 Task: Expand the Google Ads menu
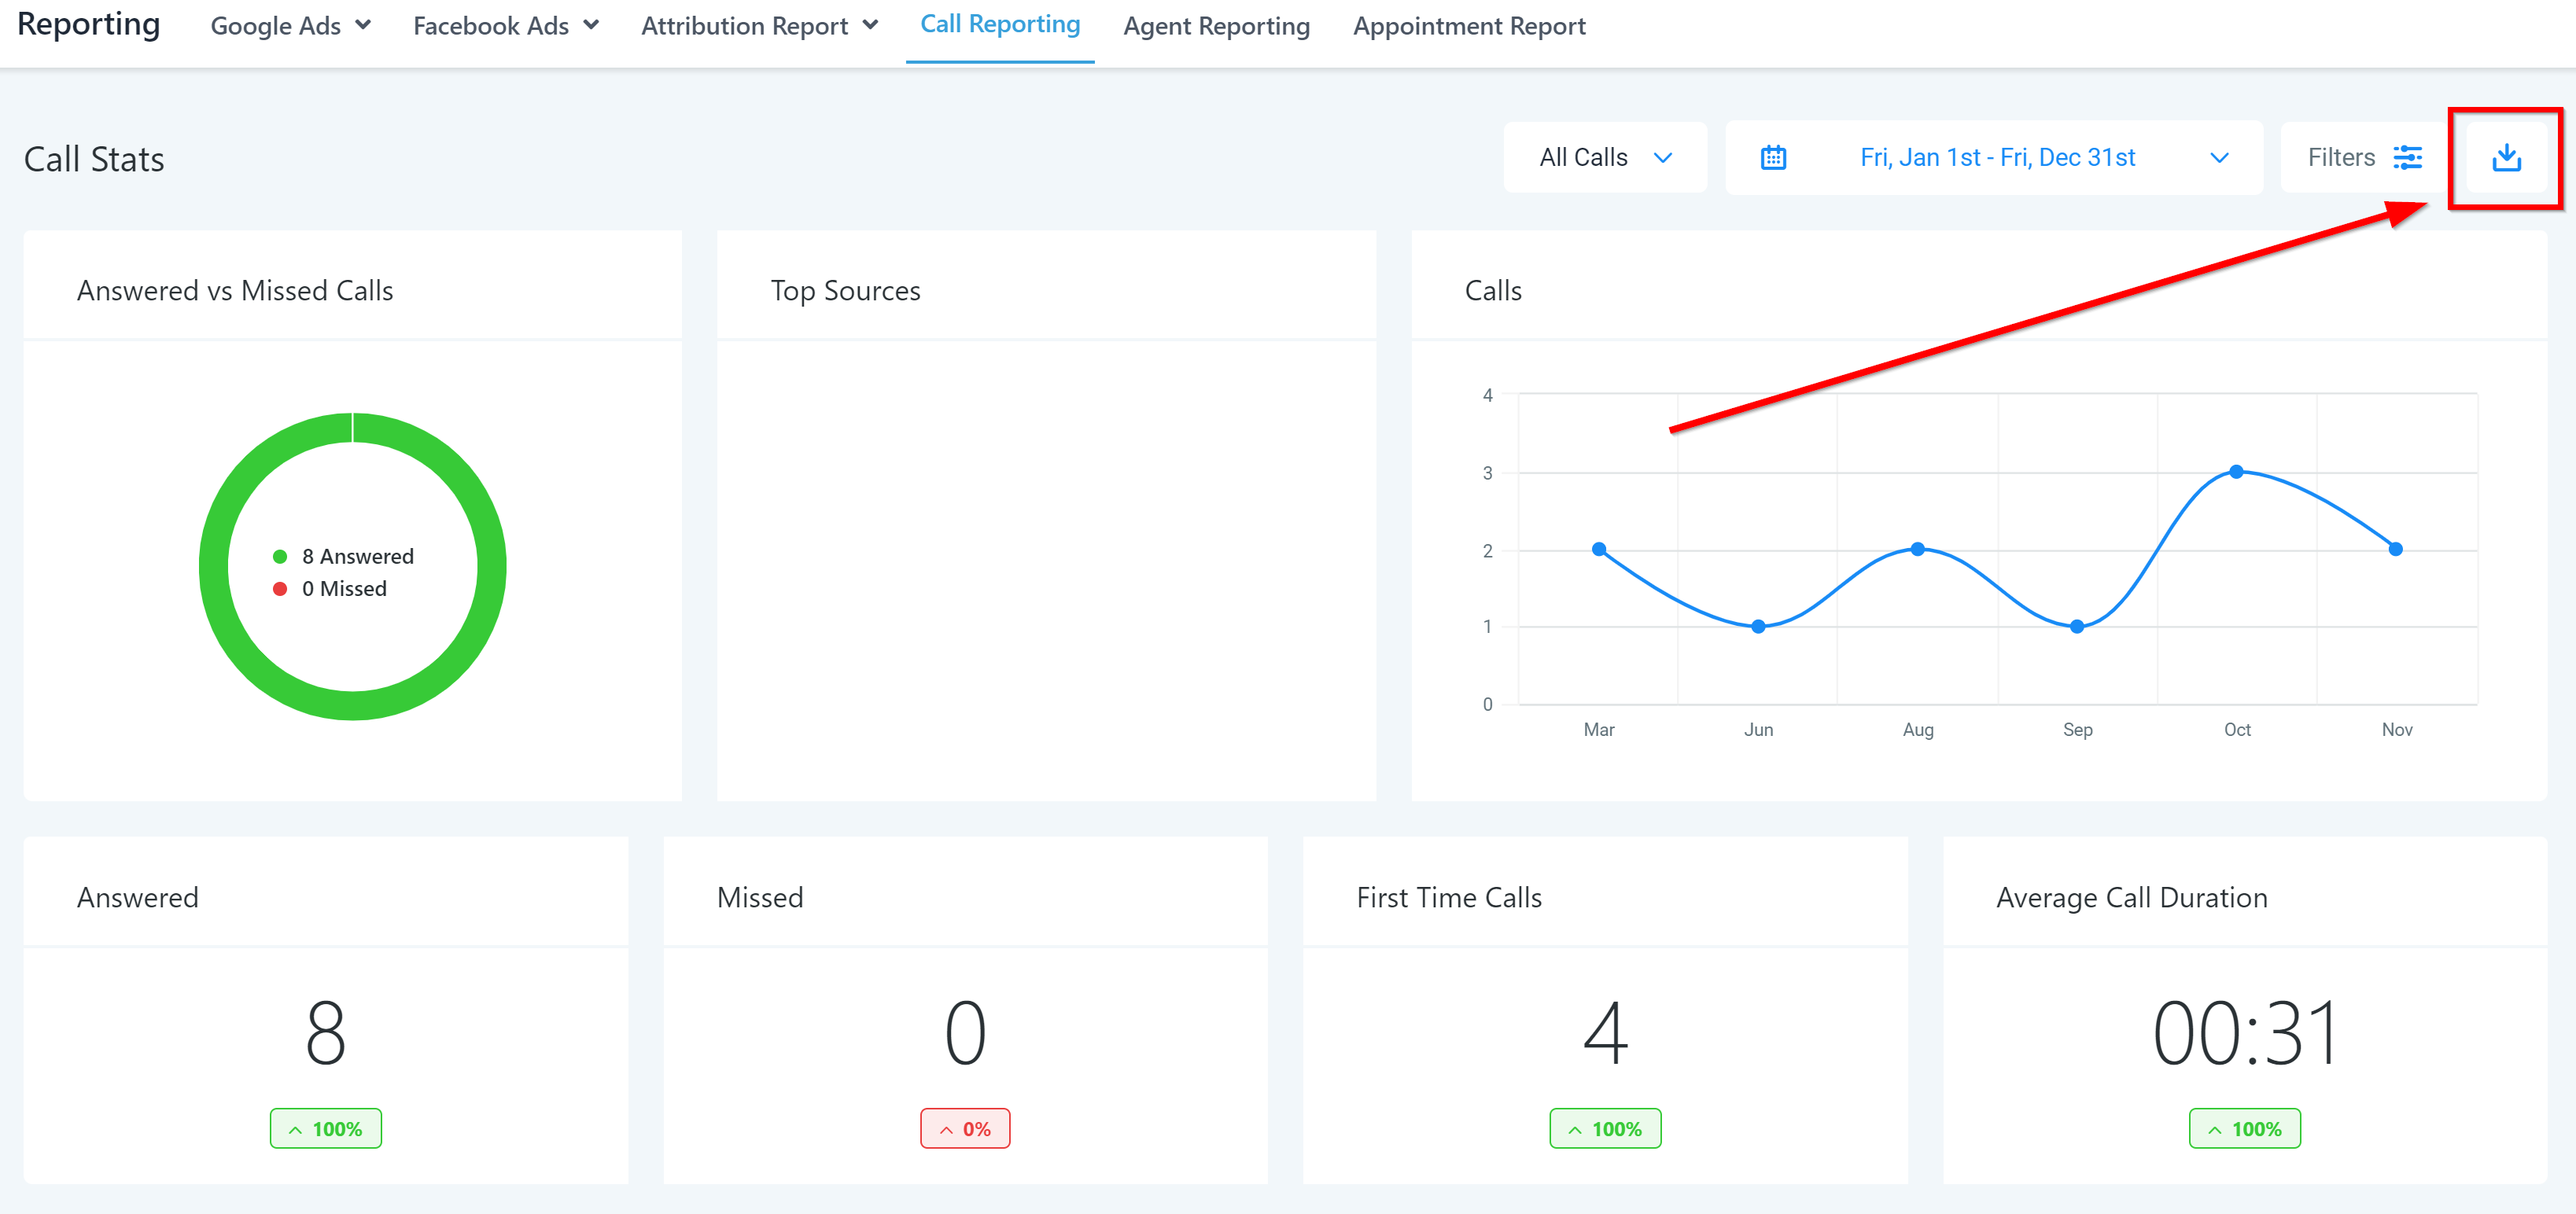click(x=290, y=26)
